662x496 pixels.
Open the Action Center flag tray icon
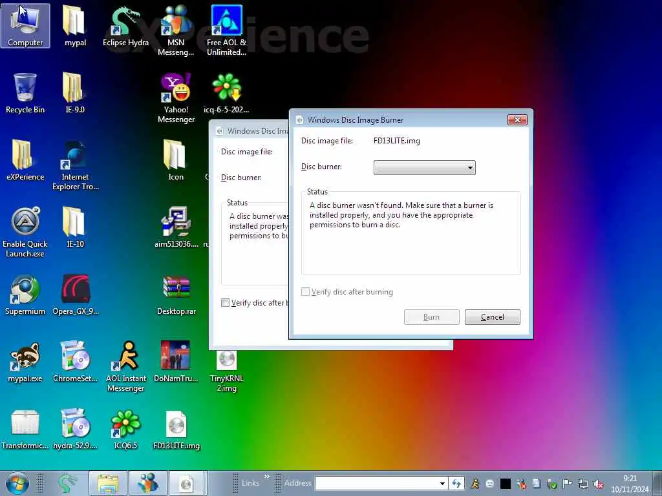pyautogui.click(x=568, y=484)
